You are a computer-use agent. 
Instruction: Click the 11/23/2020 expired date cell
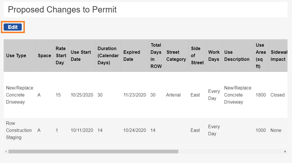click(135, 95)
